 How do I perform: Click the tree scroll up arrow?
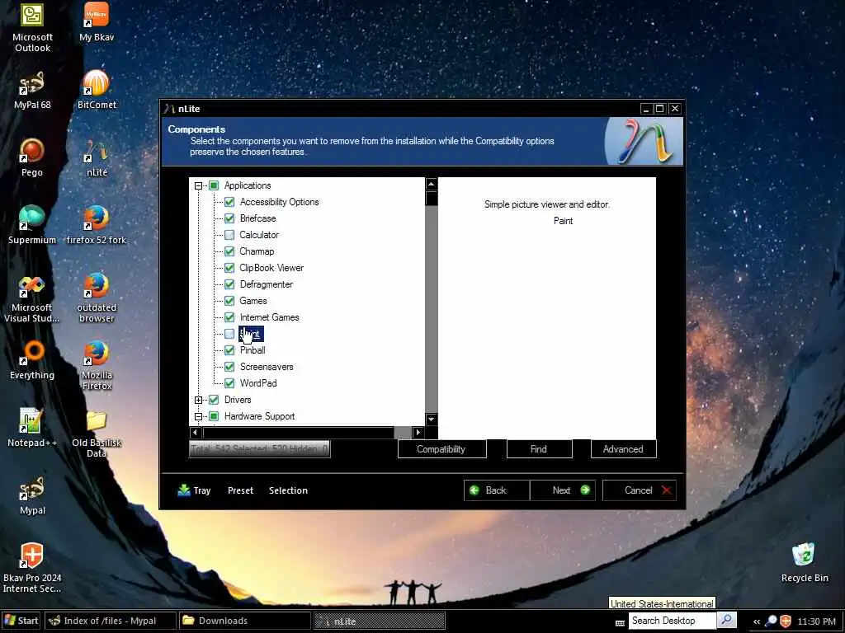[431, 184]
